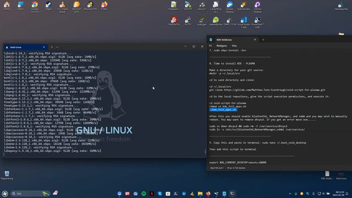Click the Skype taskbar icon
The height and width of the screenshot is (198, 352).
coord(160,194)
